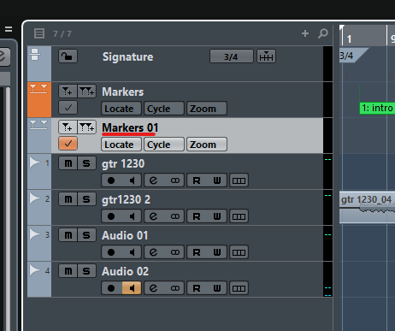Enable the Markers track active checkbox
395x331 pixels.
coord(68,108)
